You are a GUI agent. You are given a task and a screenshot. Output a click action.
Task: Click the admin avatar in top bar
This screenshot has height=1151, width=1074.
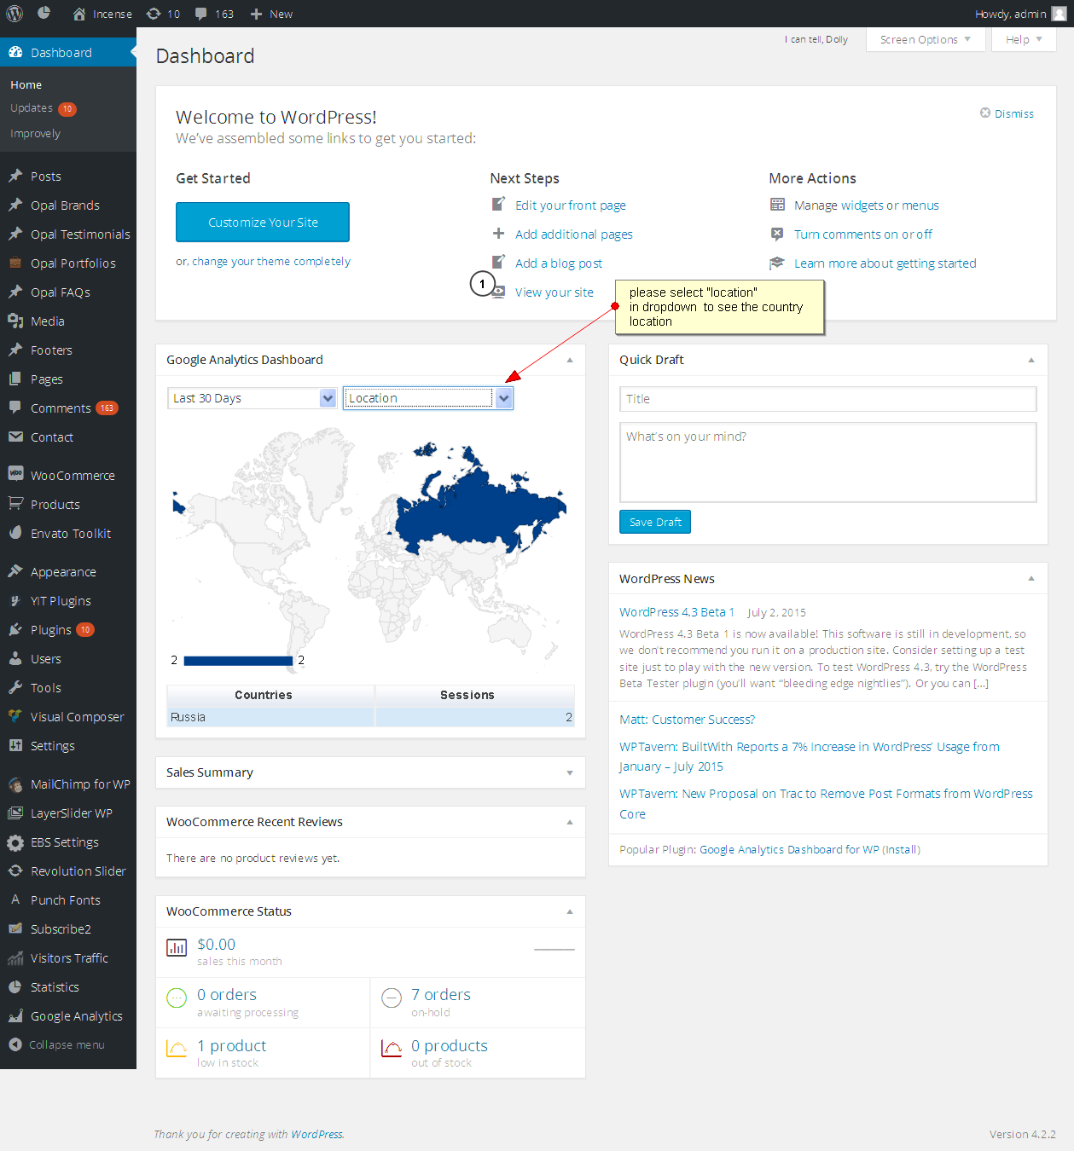pyautogui.click(x=1059, y=14)
